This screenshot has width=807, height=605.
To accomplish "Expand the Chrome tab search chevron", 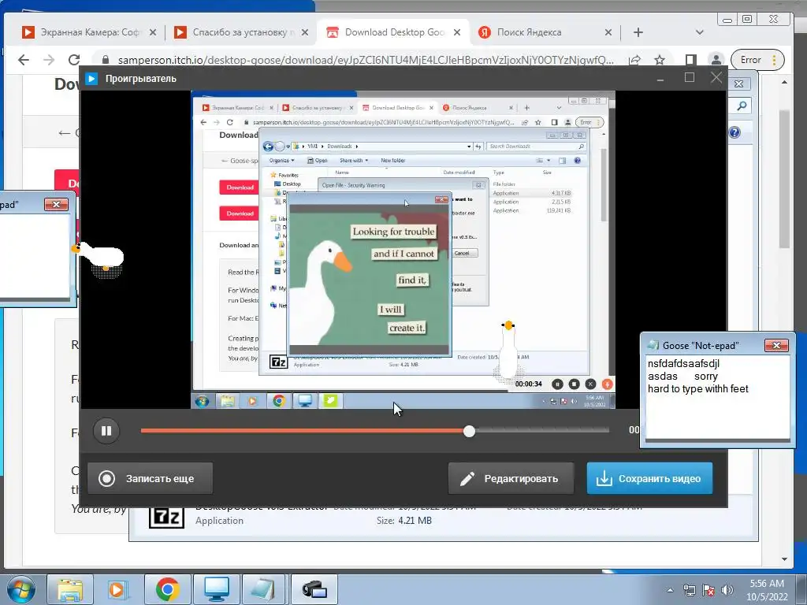I will (700, 32).
